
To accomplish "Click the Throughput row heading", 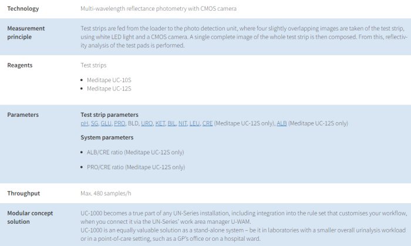I will coord(23,193).
